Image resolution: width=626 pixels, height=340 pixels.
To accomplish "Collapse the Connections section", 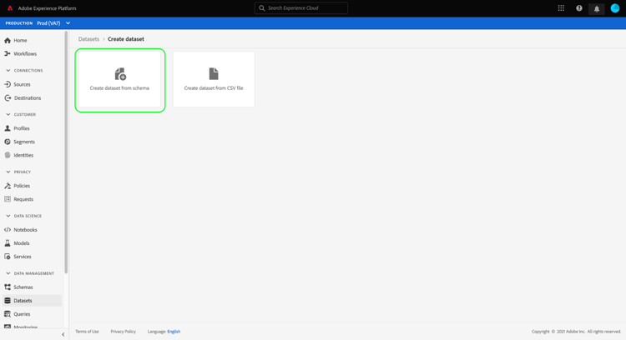I will pyautogui.click(x=8, y=71).
